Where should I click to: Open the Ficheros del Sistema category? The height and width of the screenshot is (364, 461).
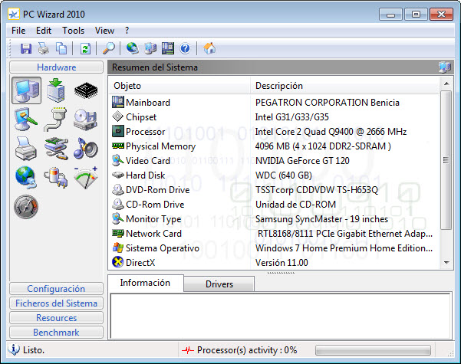tap(57, 303)
